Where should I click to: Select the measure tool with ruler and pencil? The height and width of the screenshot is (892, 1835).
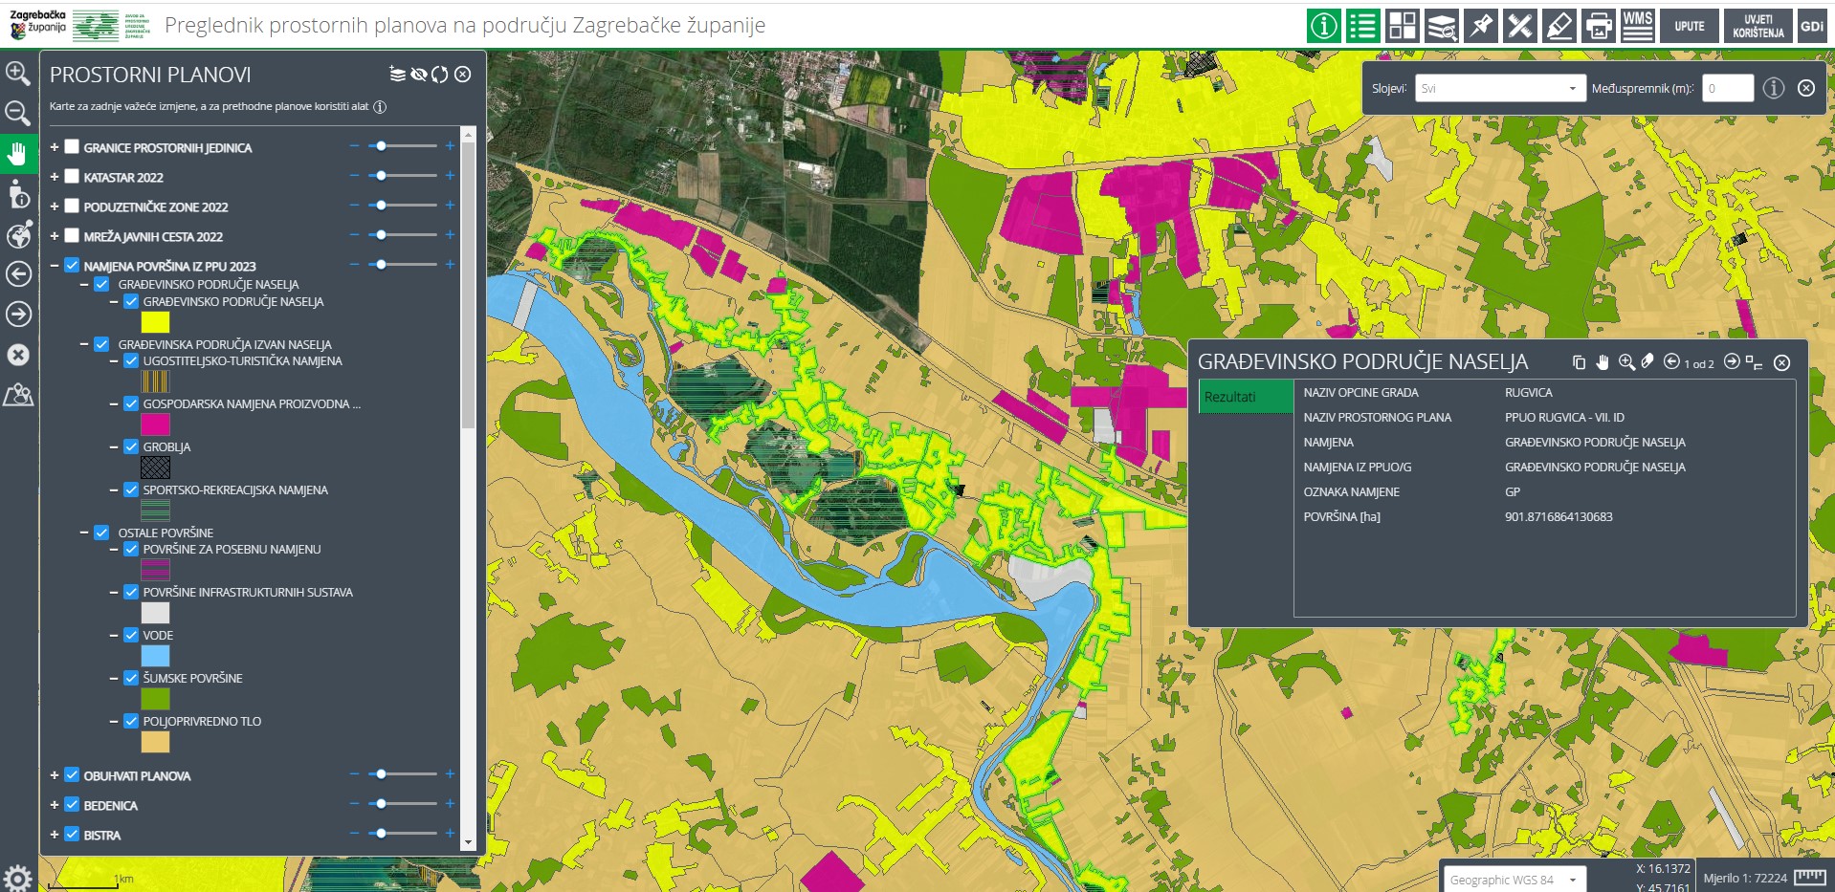tap(1519, 26)
